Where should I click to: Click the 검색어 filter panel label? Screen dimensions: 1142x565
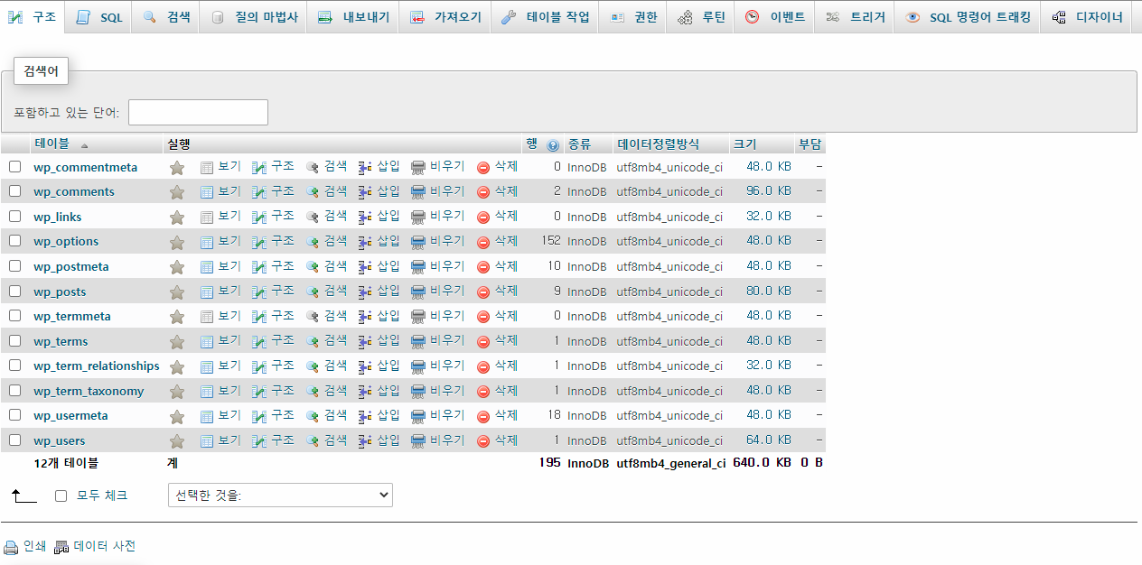[x=41, y=71]
